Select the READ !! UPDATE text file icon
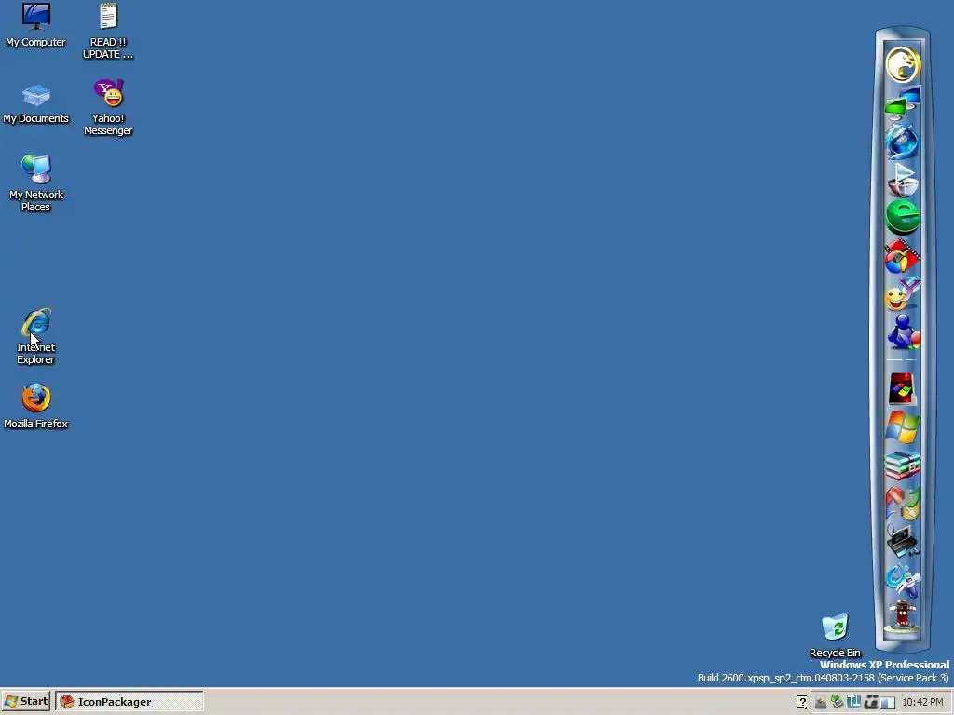The width and height of the screenshot is (954, 715). coord(108,31)
